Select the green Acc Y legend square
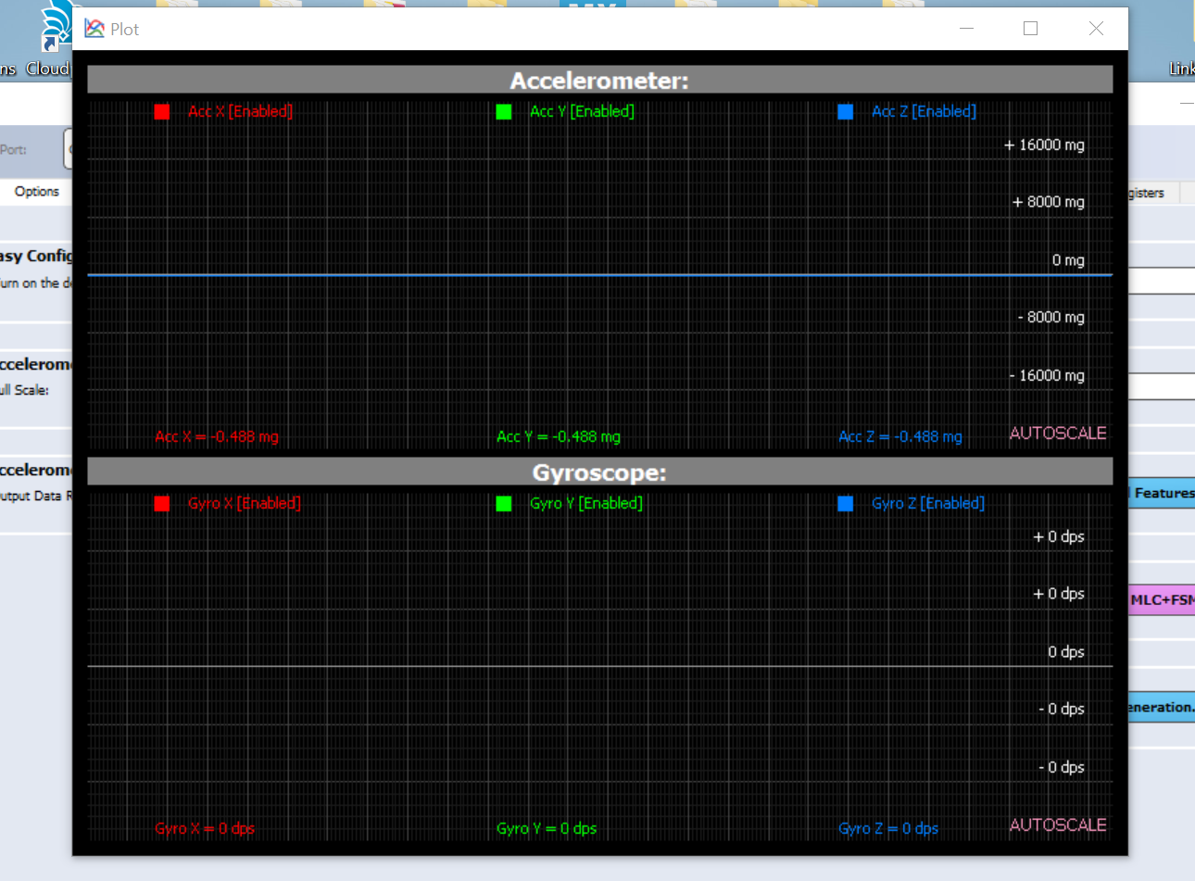 coord(504,111)
